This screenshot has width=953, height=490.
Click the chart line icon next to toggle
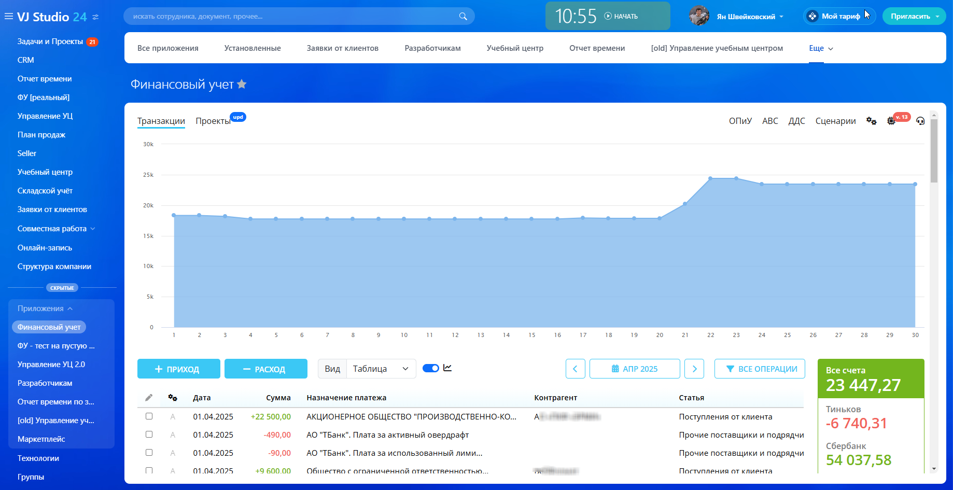(447, 368)
